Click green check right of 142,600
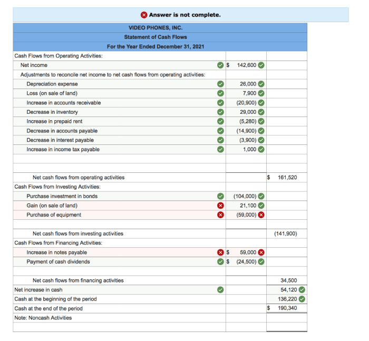 click(x=261, y=65)
